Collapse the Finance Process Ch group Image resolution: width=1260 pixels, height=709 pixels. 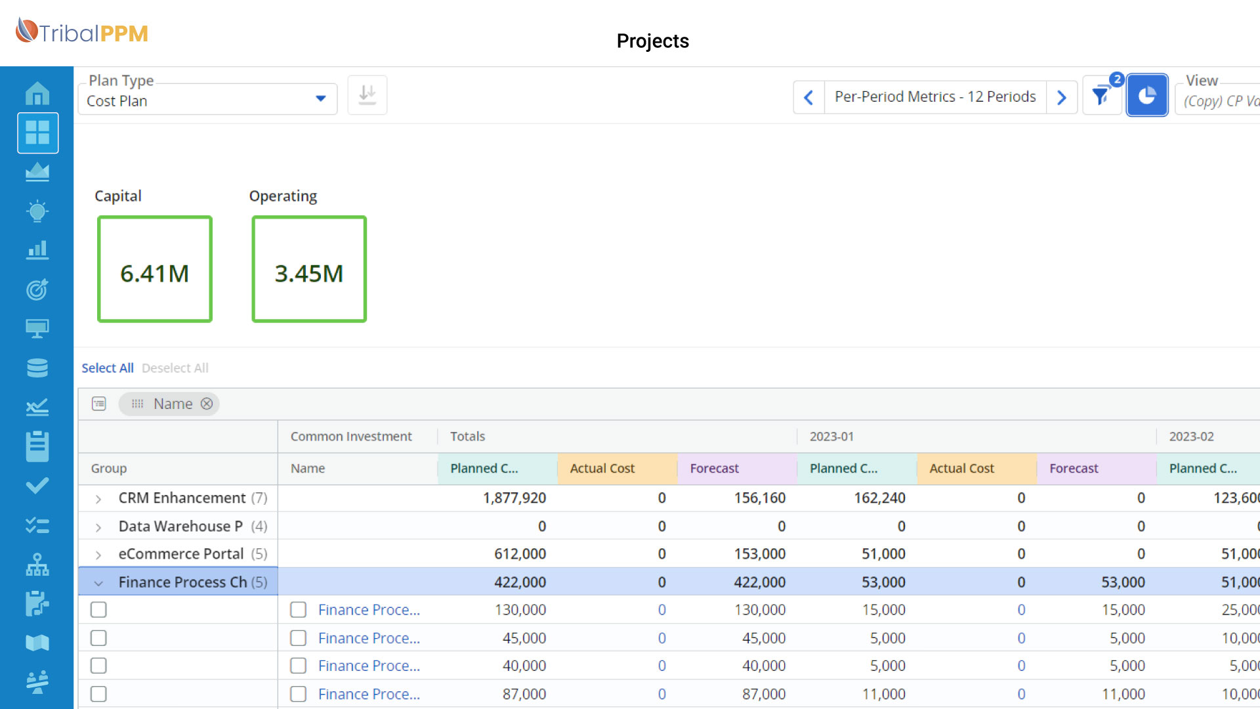(98, 583)
